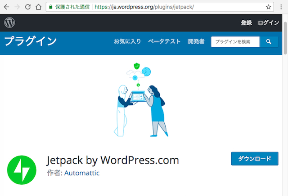Open the Automattic author link
This screenshot has width=288, height=196.
tap(82, 173)
